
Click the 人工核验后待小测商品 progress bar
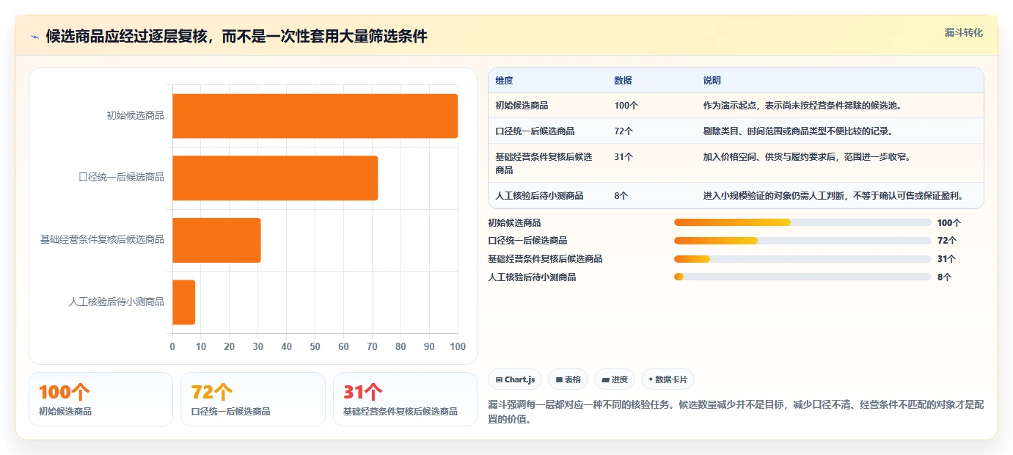[x=802, y=277]
